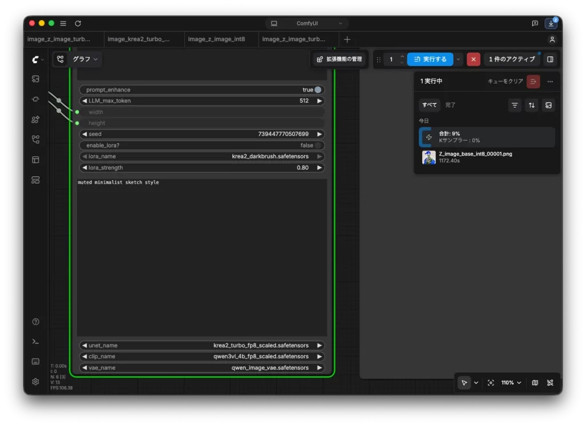Viewport: 586px width, 426px height.
Task: Open unet_name model selector
Action: click(x=202, y=345)
